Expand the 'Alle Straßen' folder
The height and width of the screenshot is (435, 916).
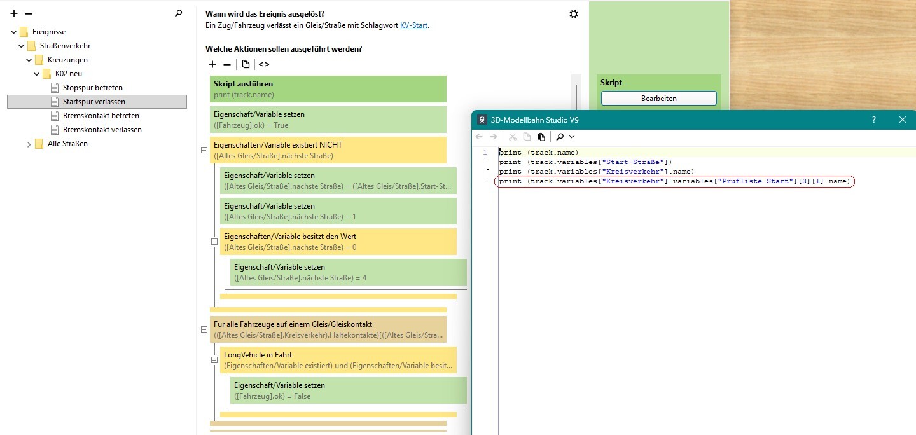coord(29,144)
